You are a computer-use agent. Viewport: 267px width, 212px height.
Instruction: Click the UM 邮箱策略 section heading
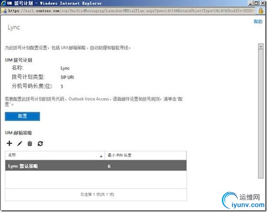coord(18,133)
